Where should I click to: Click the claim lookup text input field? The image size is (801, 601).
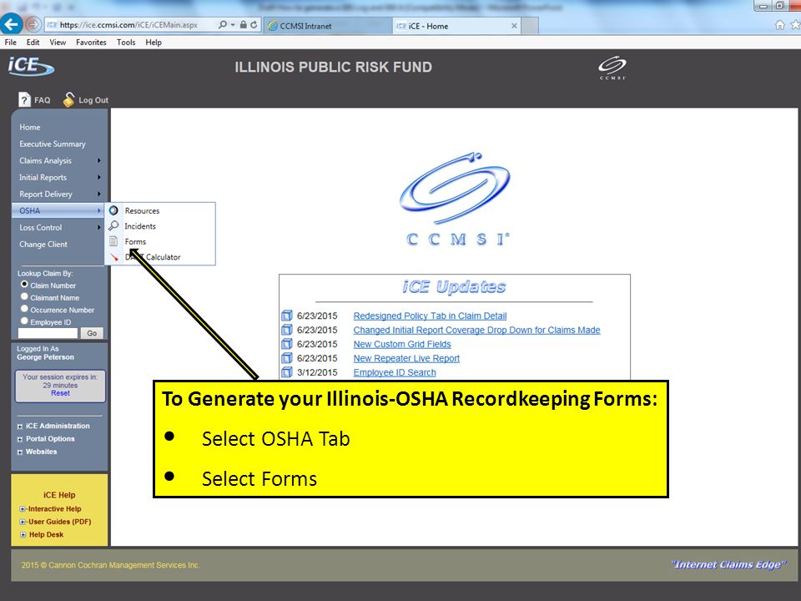coord(48,333)
